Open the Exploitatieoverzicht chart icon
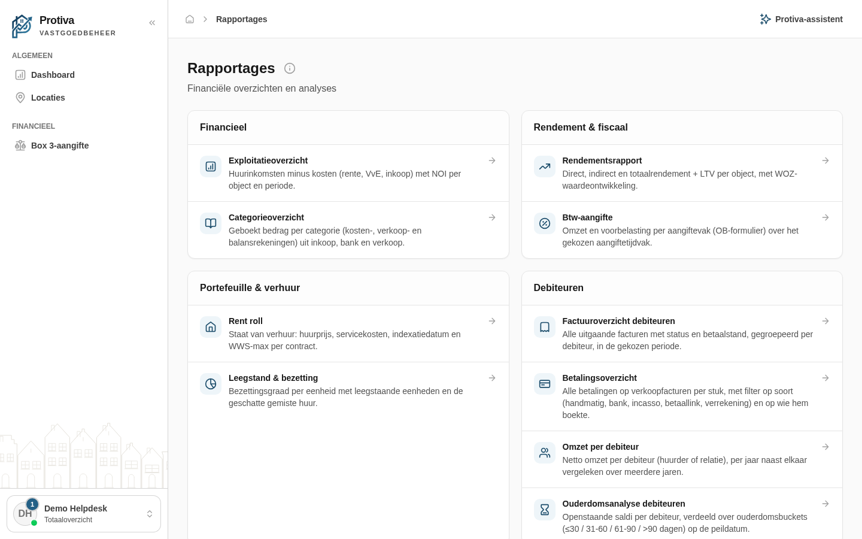 click(x=211, y=166)
